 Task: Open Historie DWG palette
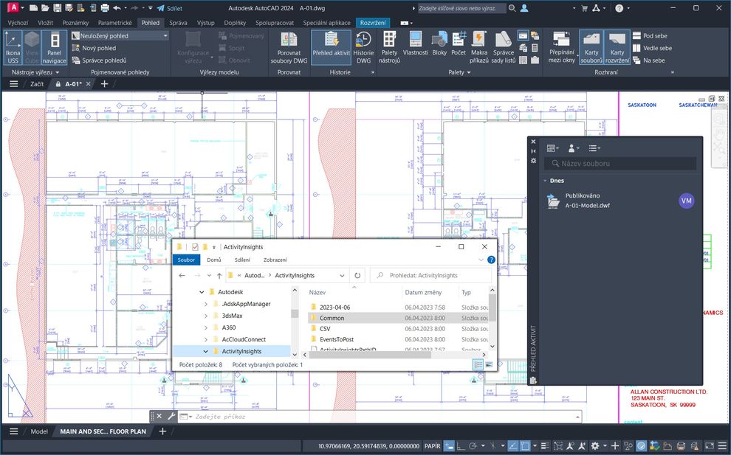point(363,48)
